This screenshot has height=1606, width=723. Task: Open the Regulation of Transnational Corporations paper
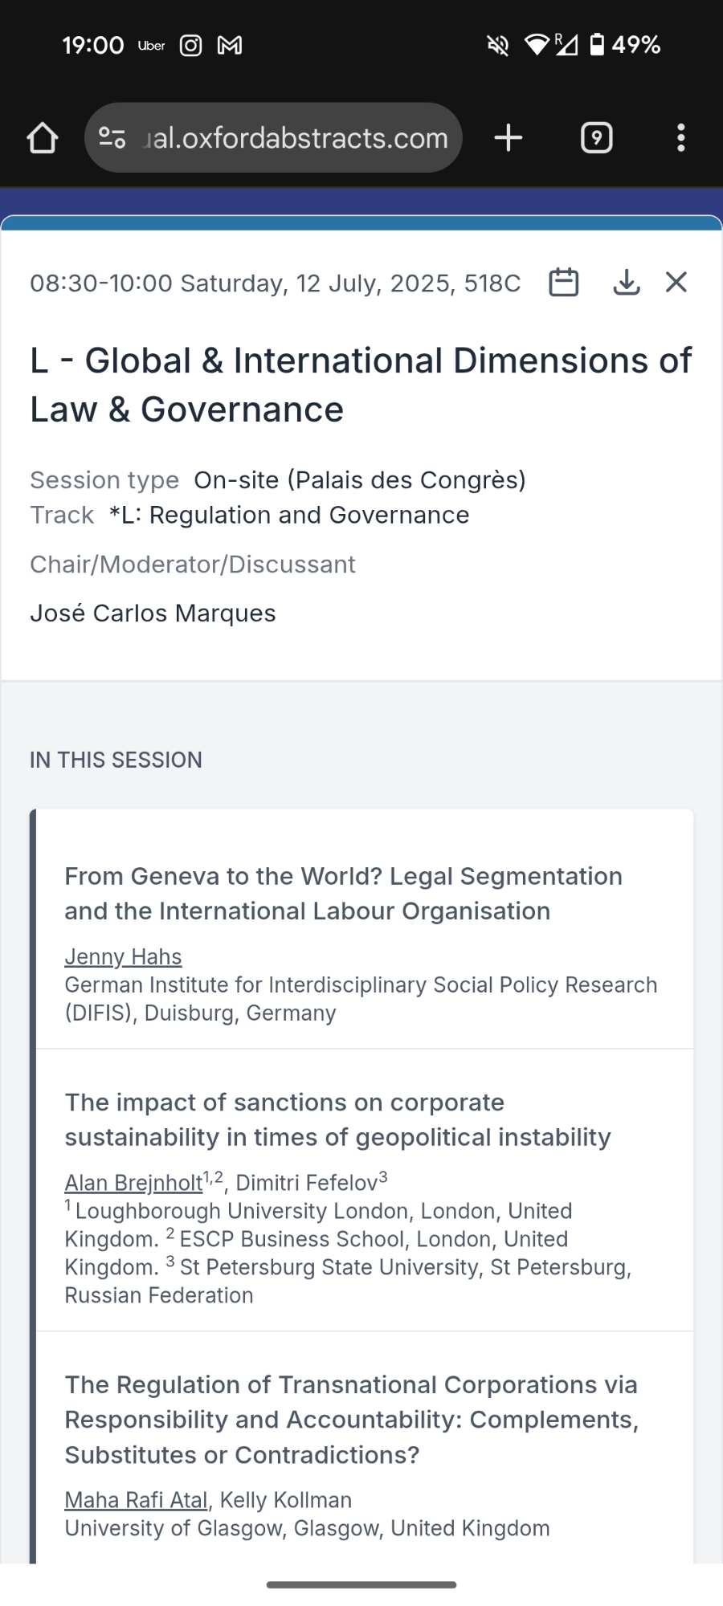[351, 1419]
